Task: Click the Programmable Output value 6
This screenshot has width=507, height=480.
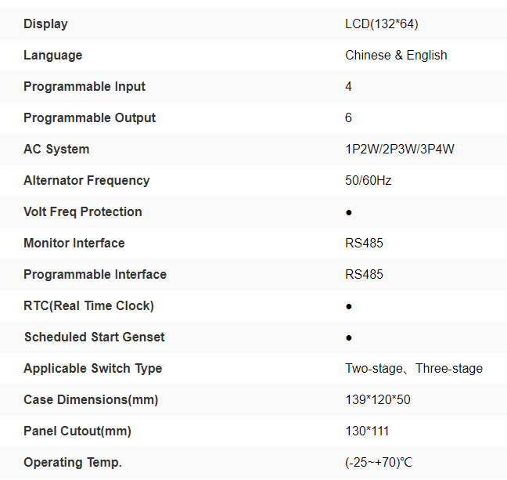Action: click(349, 118)
